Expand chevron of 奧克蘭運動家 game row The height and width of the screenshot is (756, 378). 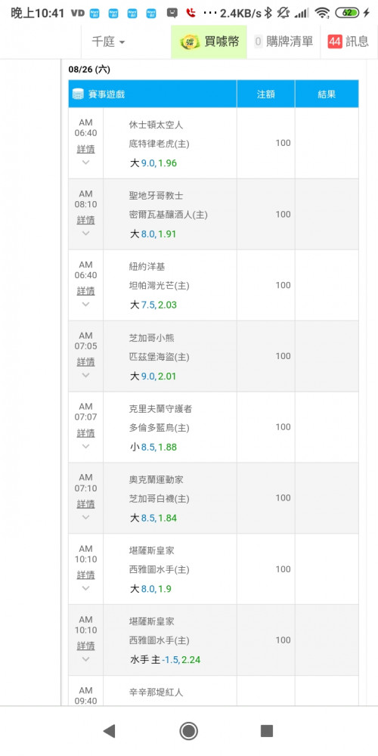[86, 517]
